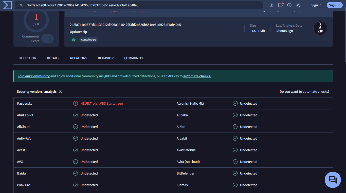Image resolution: width=346 pixels, height=193 pixels.
Task: Click the zip tag
Action: coord(74,40)
